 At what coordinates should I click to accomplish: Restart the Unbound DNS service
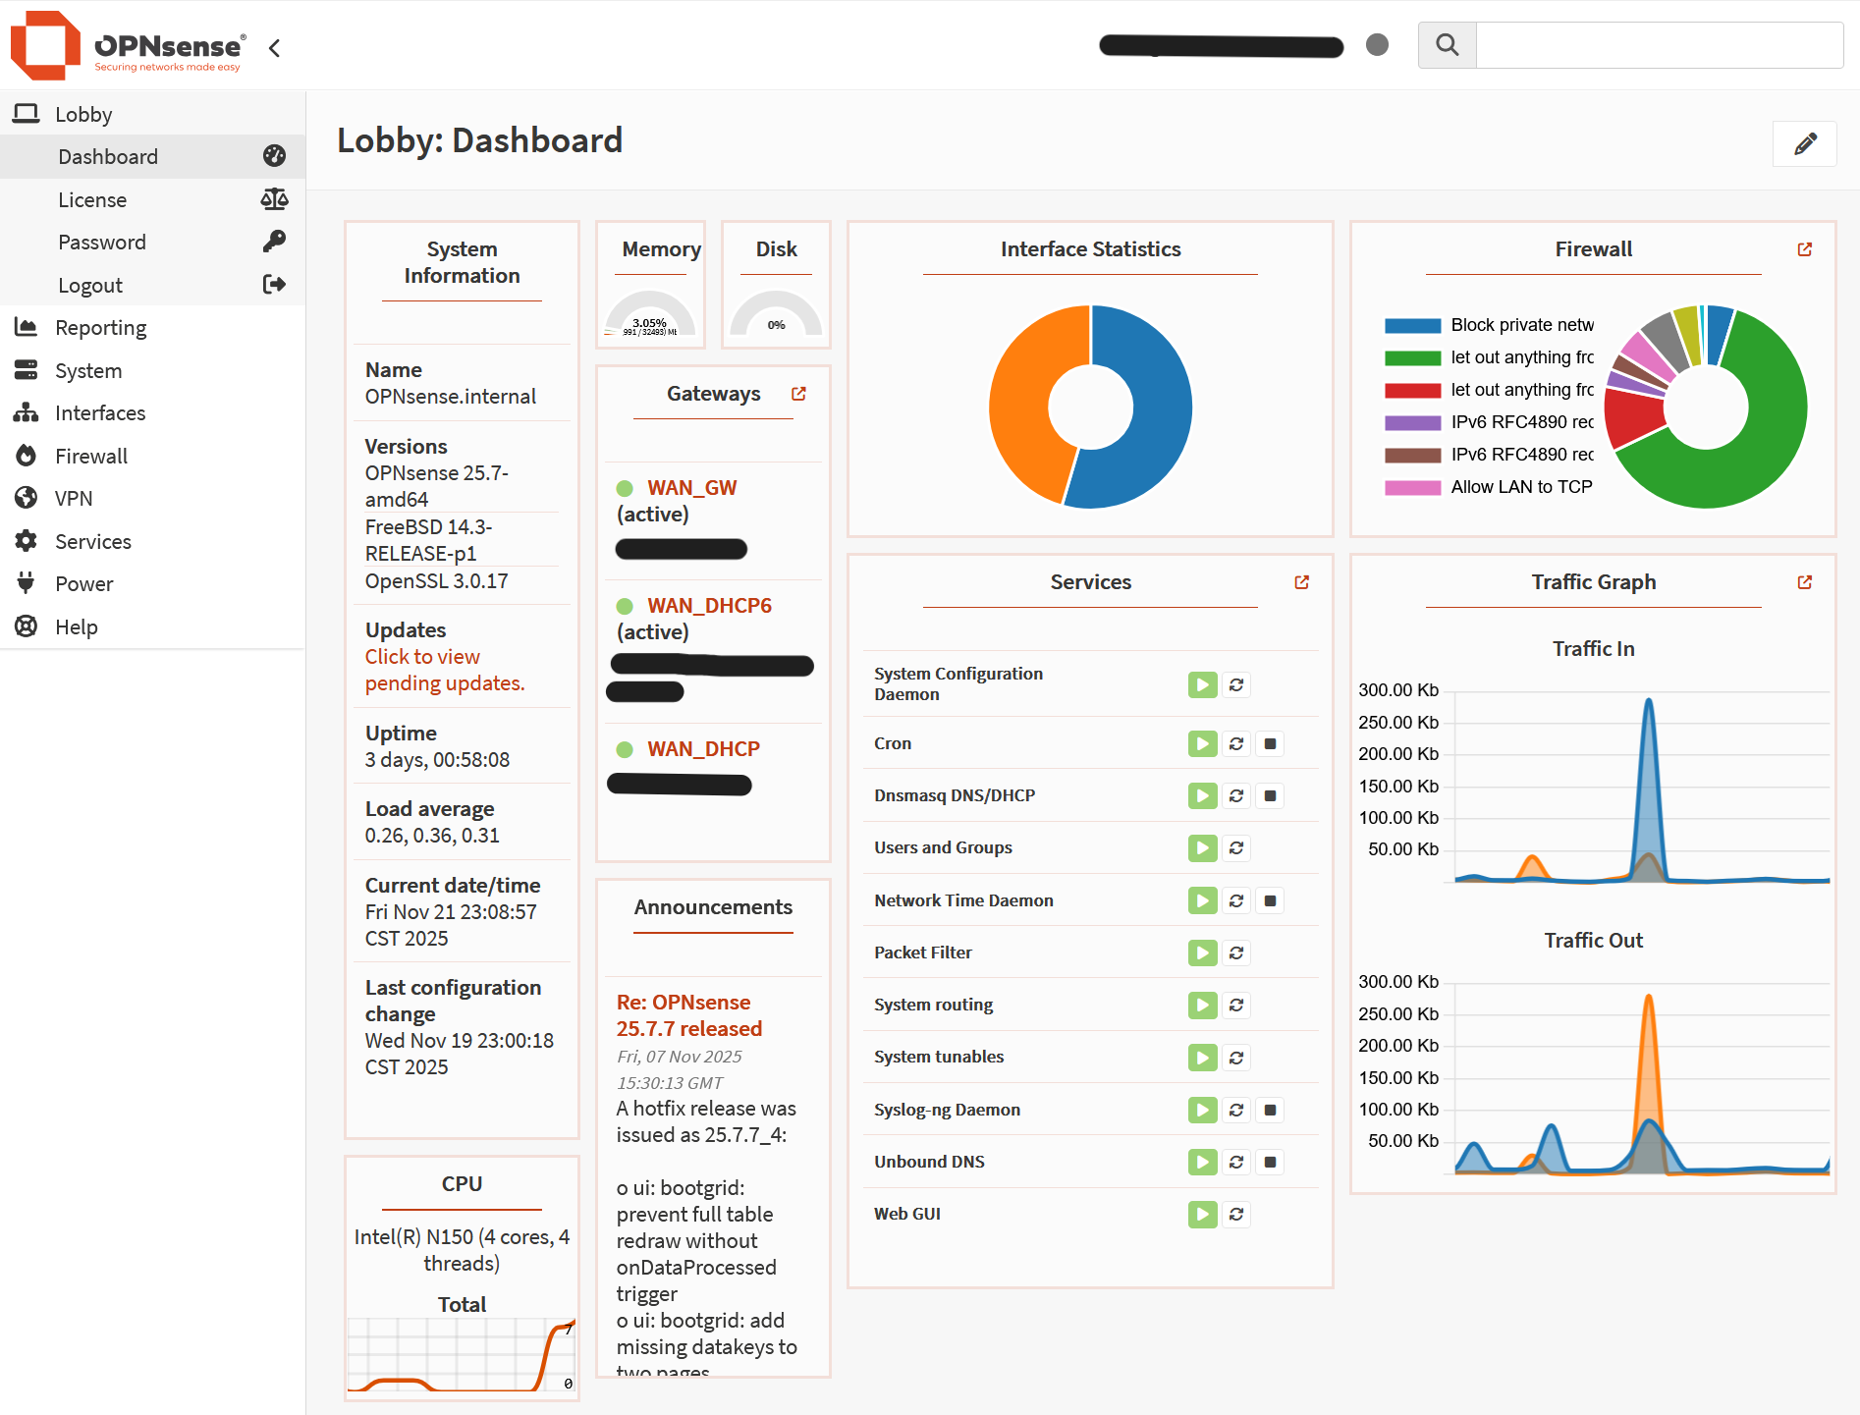tap(1236, 1163)
